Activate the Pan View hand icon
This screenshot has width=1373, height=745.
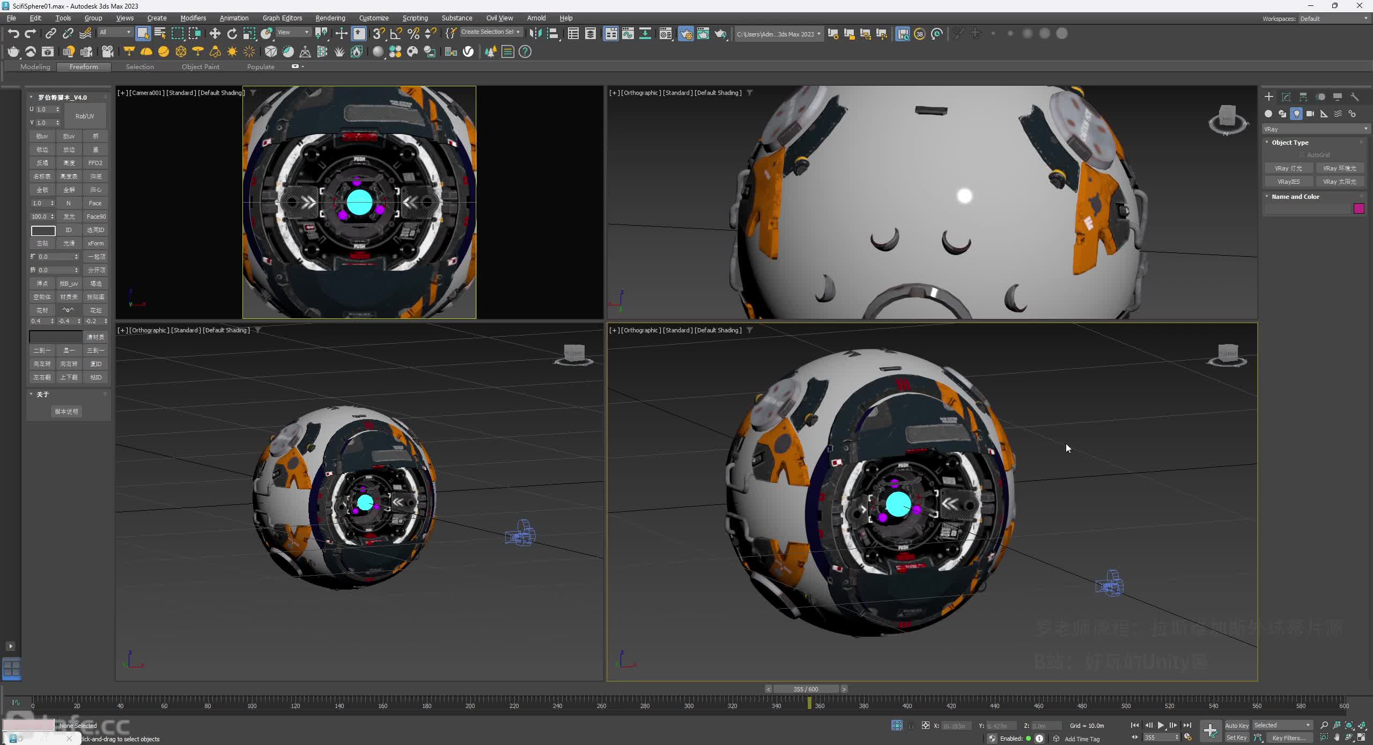[1337, 738]
